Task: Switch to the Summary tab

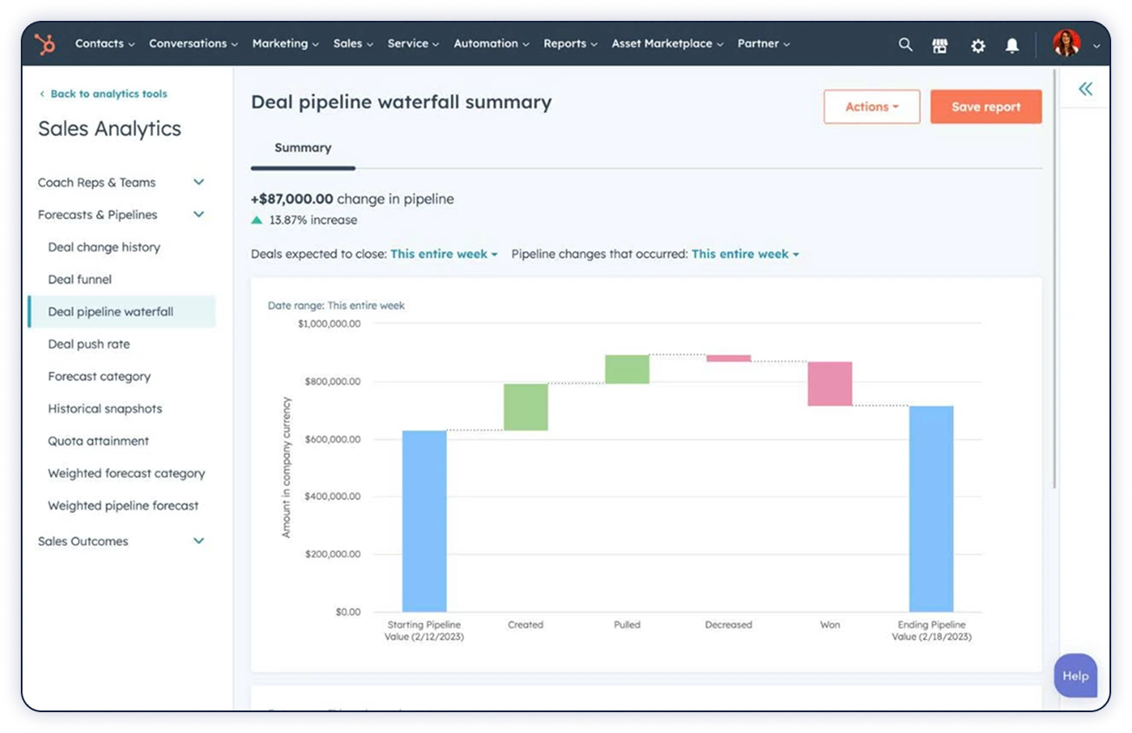Action: [303, 148]
